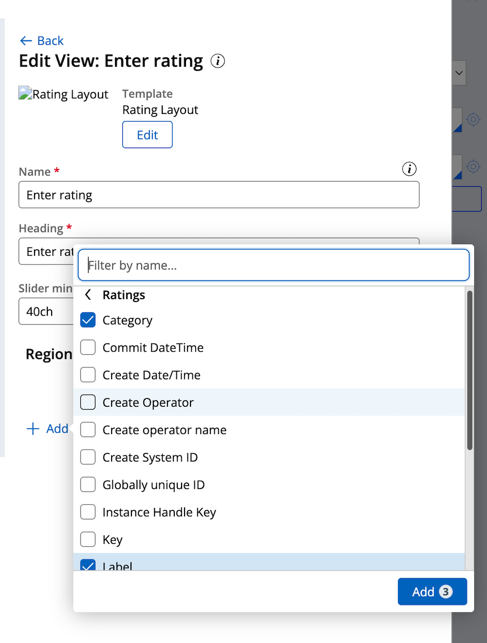The height and width of the screenshot is (643, 487).
Task: Click the info icon above Name field
Action: point(409,169)
